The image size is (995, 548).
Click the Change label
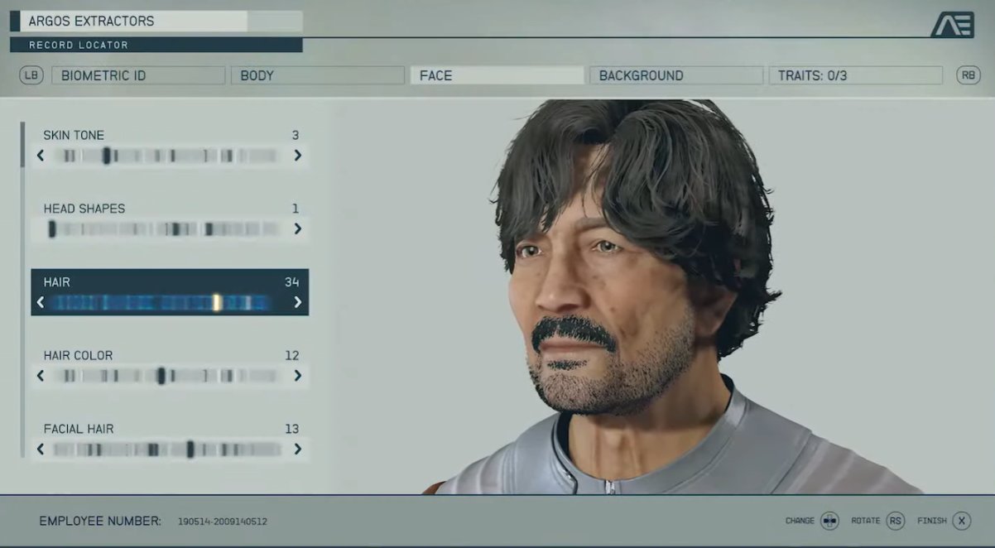click(800, 521)
